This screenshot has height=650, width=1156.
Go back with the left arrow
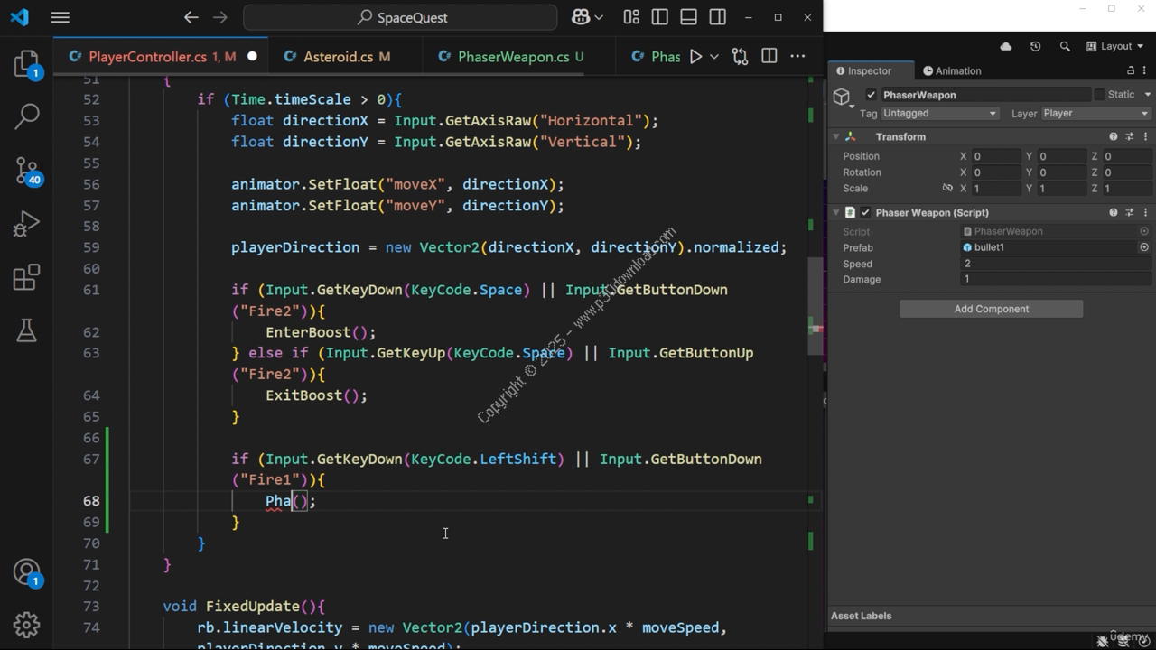(191, 17)
